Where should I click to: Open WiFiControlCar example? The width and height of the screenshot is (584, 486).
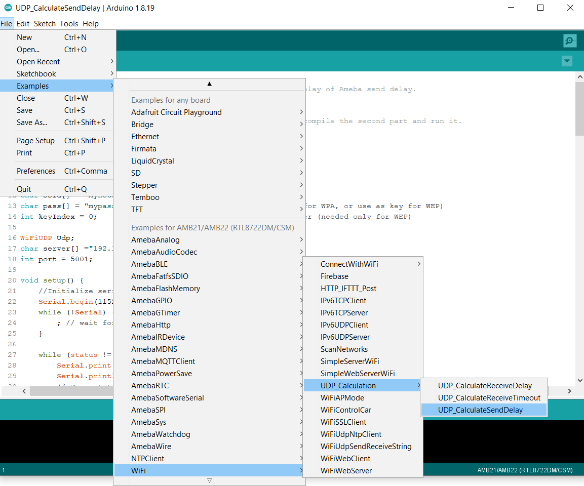[363, 410]
